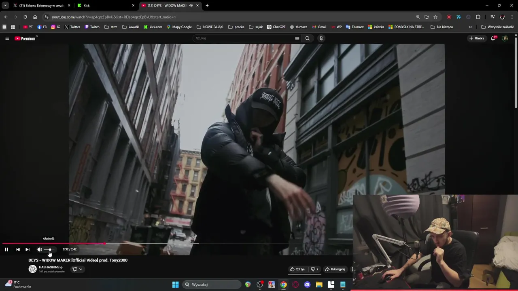Pause the video playback

[6, 249]
